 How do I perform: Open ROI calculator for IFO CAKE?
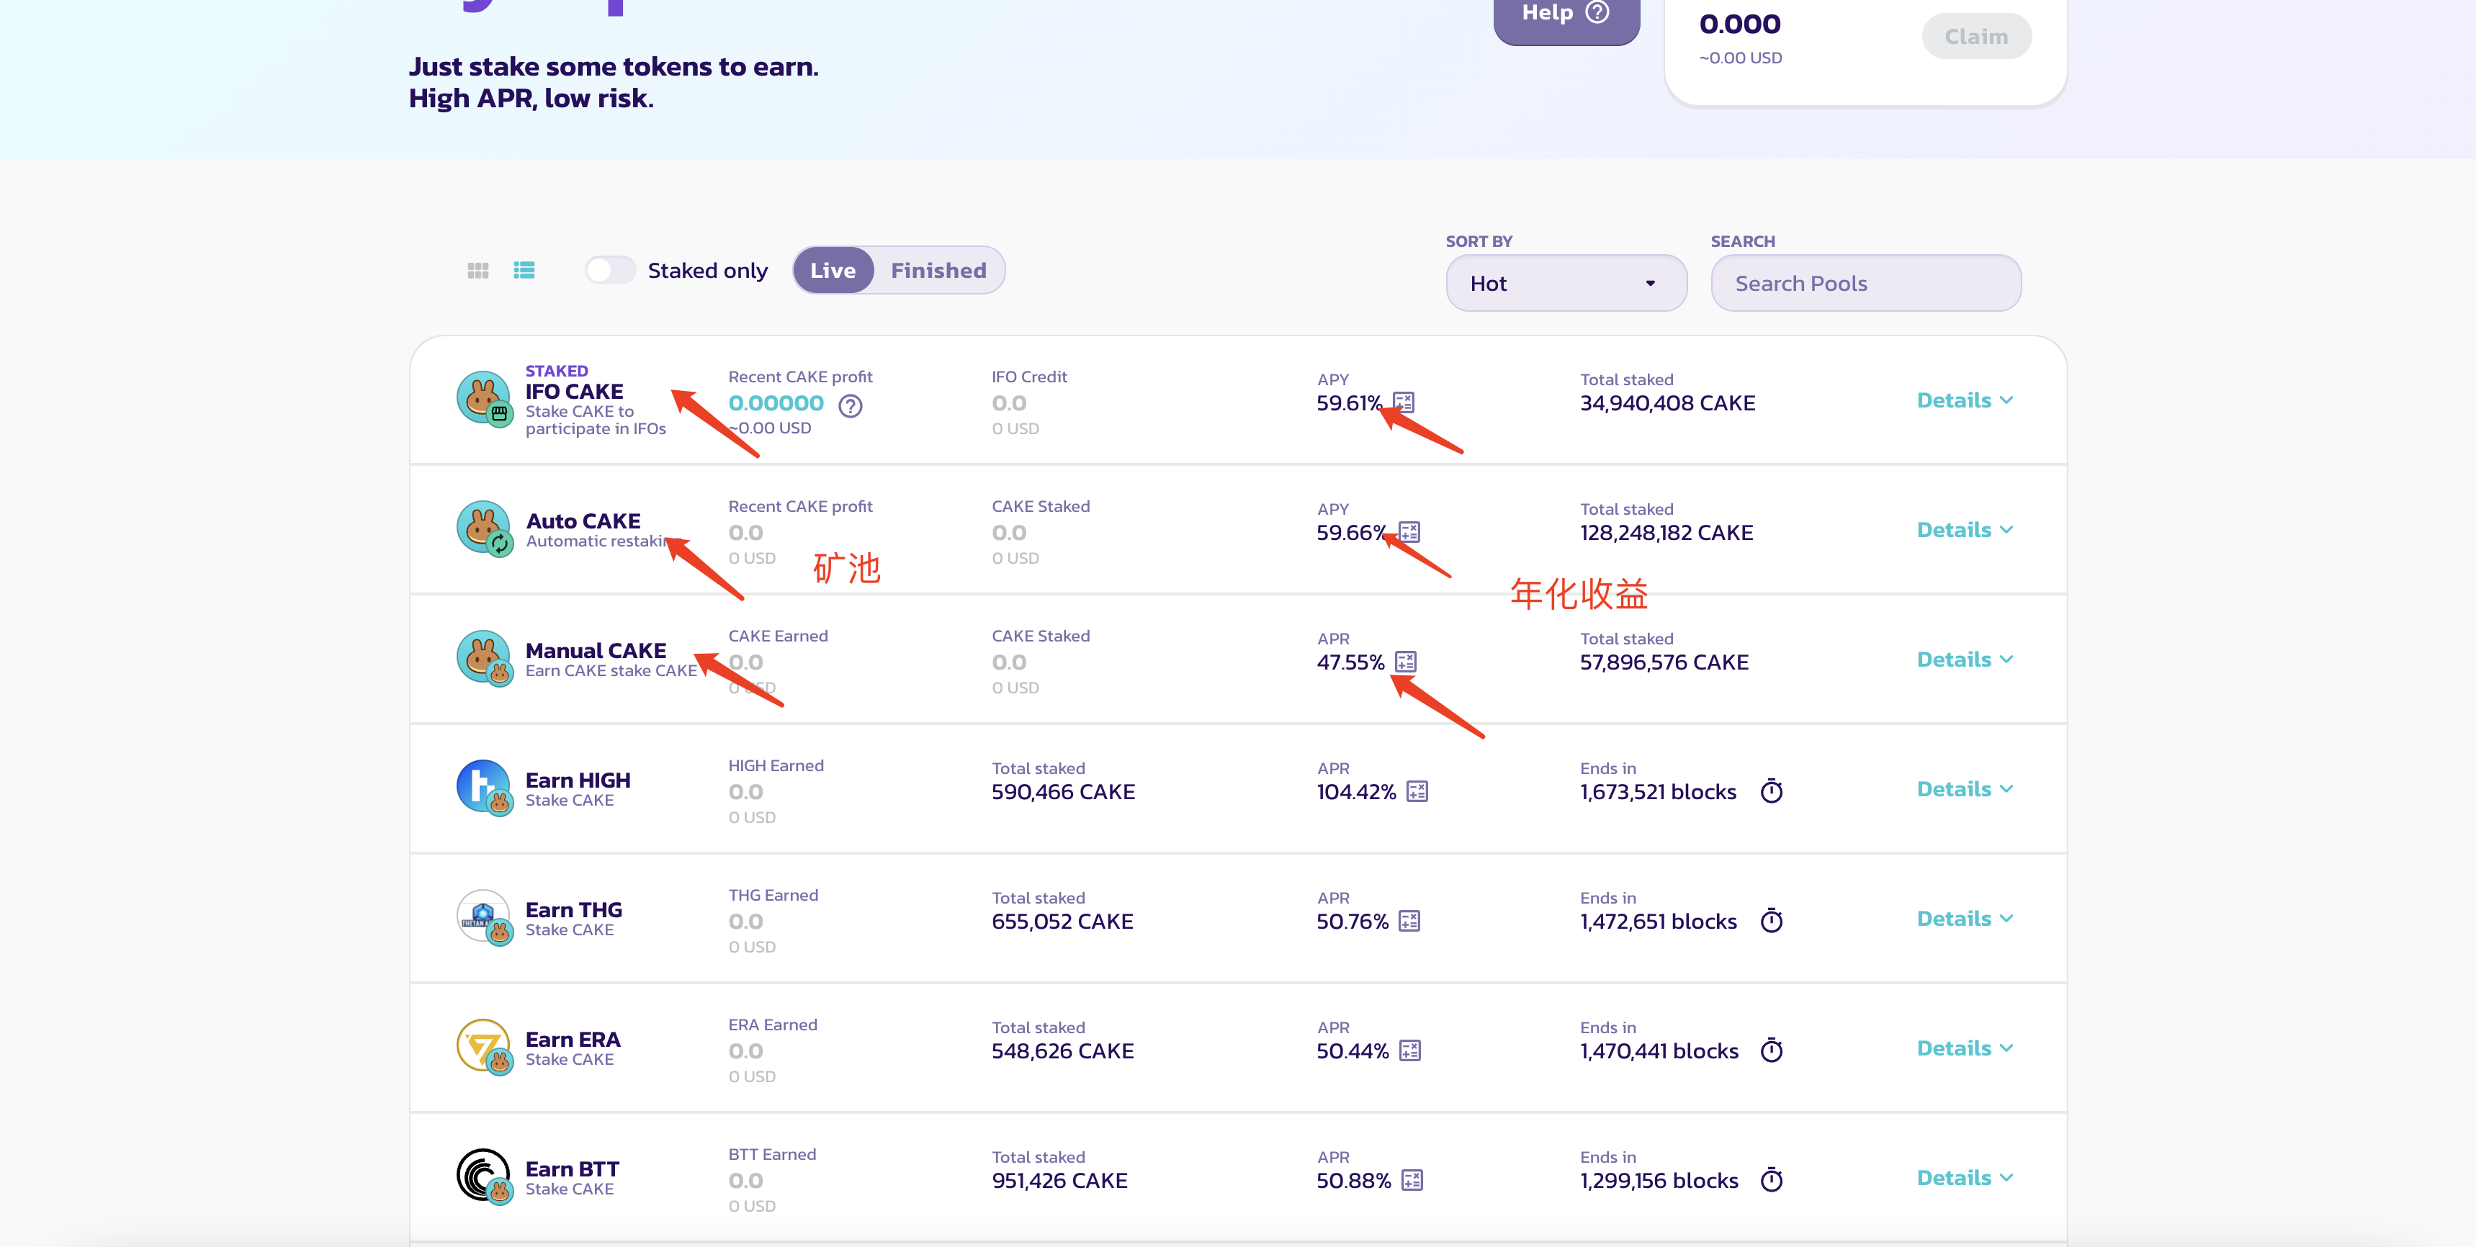tap(1404, 402)
